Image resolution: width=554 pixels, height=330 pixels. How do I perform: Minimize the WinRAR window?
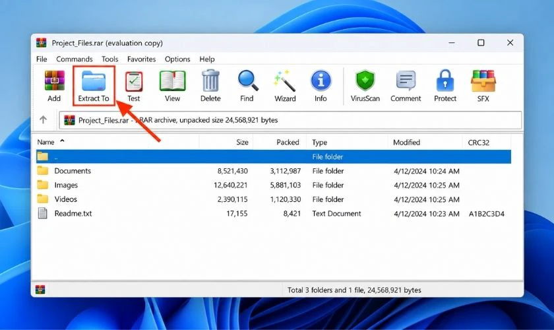point(452,43)
